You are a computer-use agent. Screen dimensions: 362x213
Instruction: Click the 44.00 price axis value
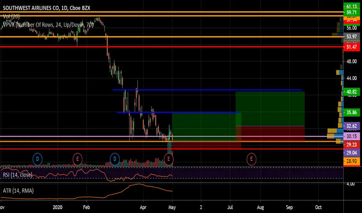(x=352, y=78)
